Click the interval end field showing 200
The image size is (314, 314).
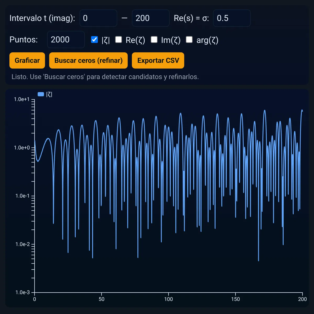tap(151, 18)
